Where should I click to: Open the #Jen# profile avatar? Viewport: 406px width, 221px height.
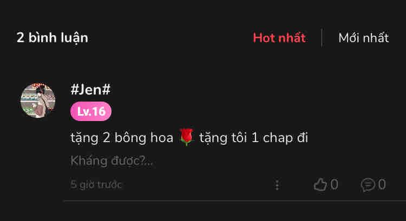click(x=38, y=101)
